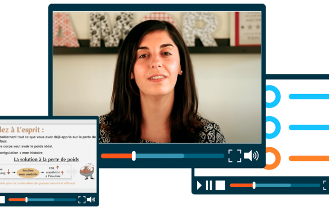This screenshot has width=329, height=216.
Task: Select the middle blue circle option
Action: (x=272, y=127)
